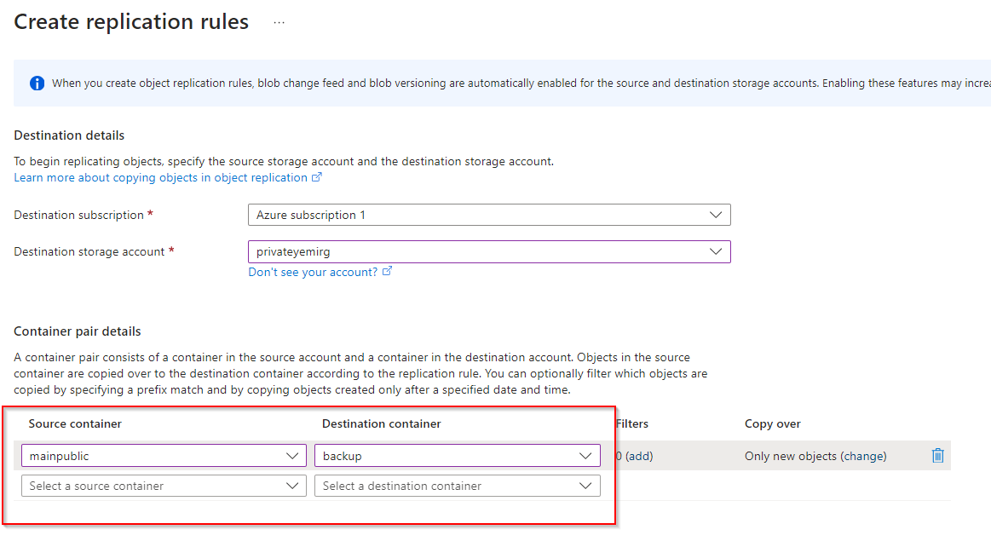Click the 'Create replication rules' page title
Image resolution: width=991 pixels, height=547 pixels.
pyautogui.click(x=131, y=22)
